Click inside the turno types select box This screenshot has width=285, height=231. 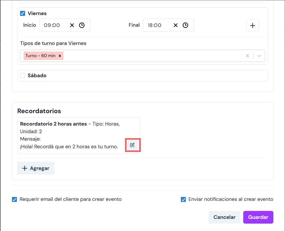pos(153,56)
